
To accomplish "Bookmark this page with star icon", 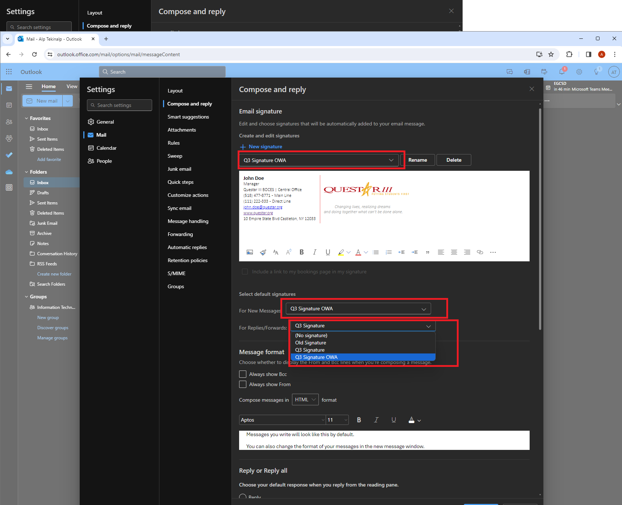I will [551, 54].
